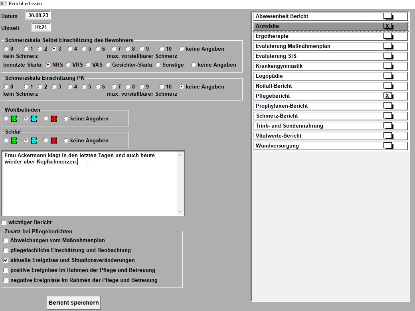Select the Vitalwerte-Bericht list row label
This screenshot has width=415, height=311.
279,136
